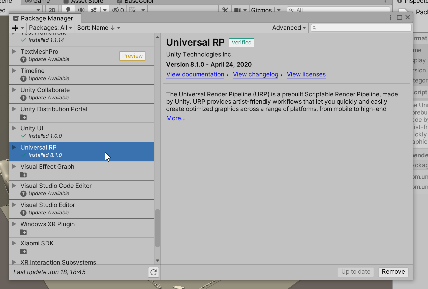Viewport: 428px width, 289px height.
Task: Open the Package Manager window options menu
Action: (390, 17)
